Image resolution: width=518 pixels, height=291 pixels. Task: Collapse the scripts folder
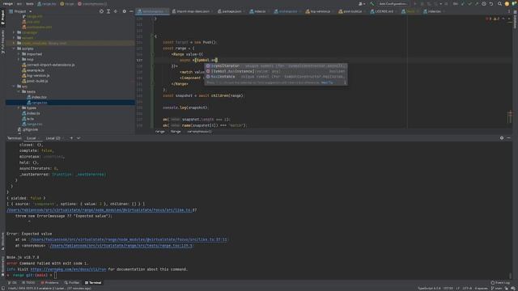click(14, 48)
